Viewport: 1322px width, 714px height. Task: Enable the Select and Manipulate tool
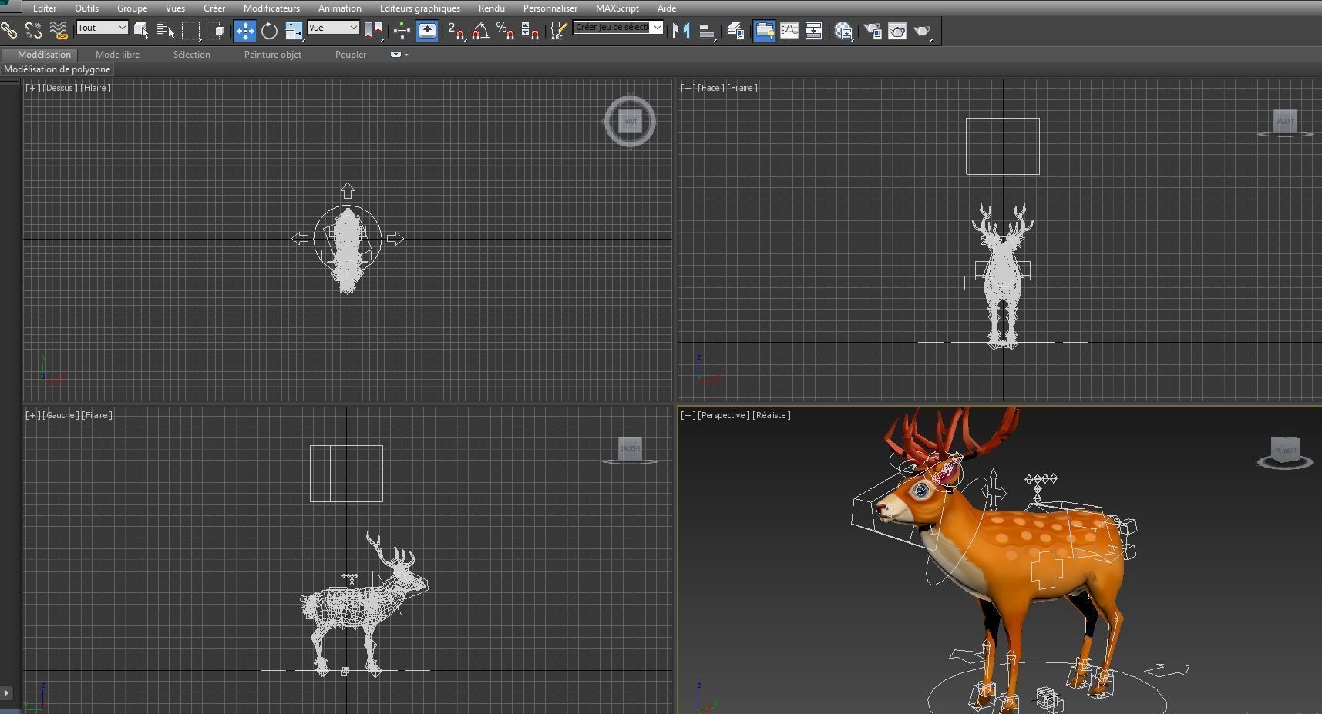(402, 31)
